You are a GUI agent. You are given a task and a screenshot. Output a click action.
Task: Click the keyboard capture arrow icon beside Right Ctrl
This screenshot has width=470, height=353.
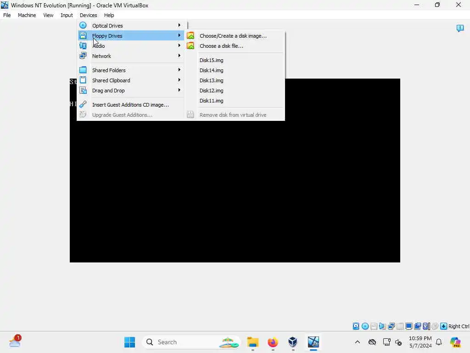coord(444,326)
